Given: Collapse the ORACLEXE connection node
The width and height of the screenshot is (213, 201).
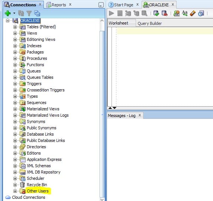Looking at the screenshot, I should (x=8, y=21).
